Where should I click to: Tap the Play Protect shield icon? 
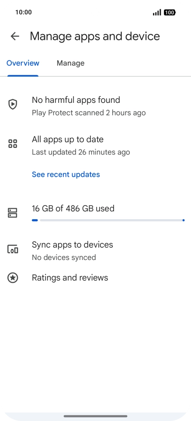pos(13,104)
